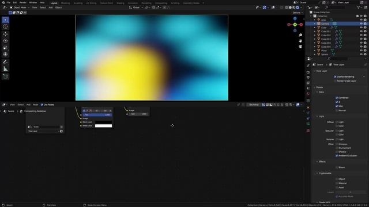Enable Render Single Layer checkbox

[335, 81]
